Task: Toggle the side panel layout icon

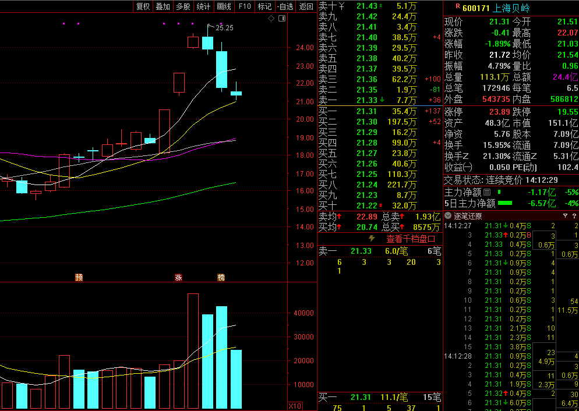Action: tap(283, 19)
